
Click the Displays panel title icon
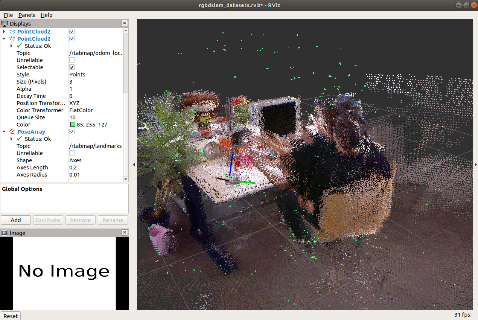[x=5, y=23]
